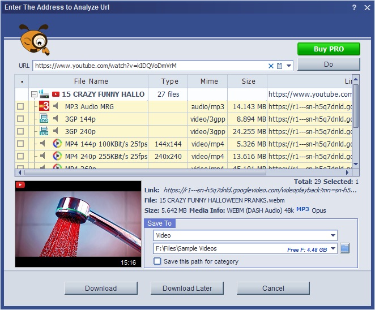Viewport: 375px width, 310px height.
Task: Click the blue MP3 media info label
Action: 302,209
